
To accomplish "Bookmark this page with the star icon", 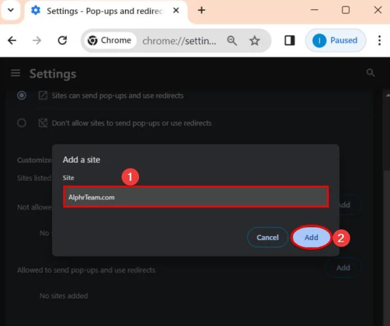I will point(254,41).
